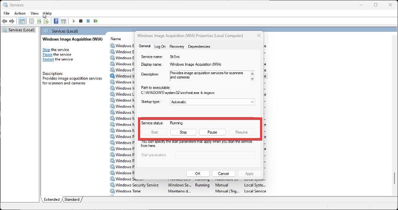Viewport: 398px width, 210px height.
Task: Open the Help menu
Action: tap(48, 13)
